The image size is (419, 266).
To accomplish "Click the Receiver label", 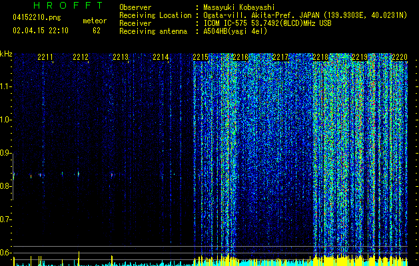I will 135,23.
